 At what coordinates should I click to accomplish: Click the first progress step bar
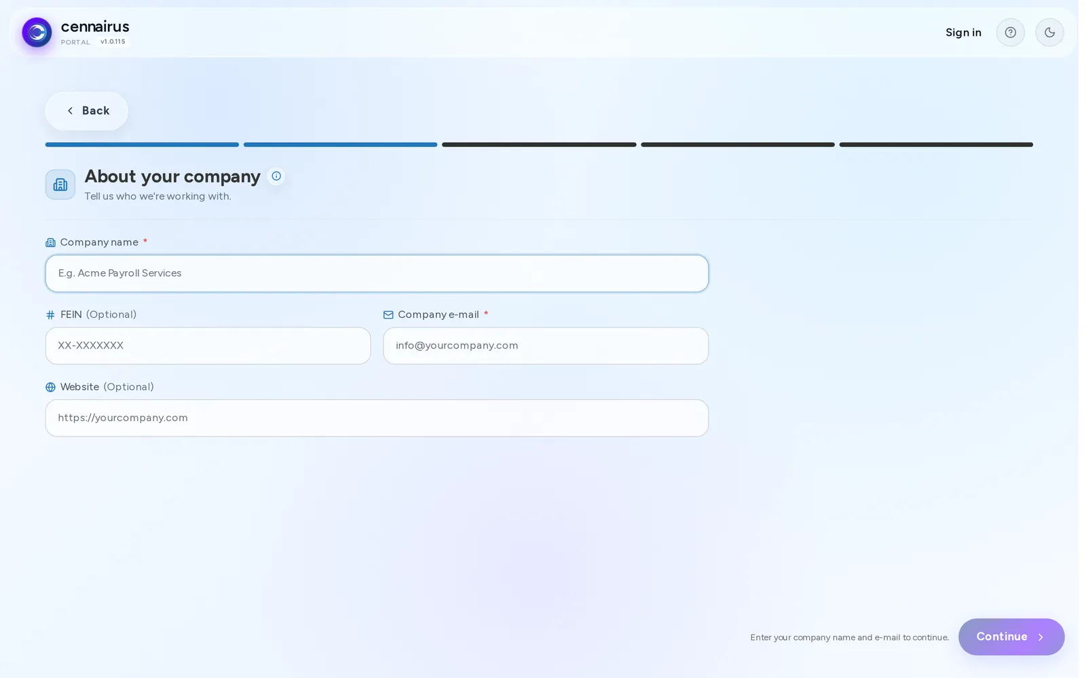tap(142, 144)
